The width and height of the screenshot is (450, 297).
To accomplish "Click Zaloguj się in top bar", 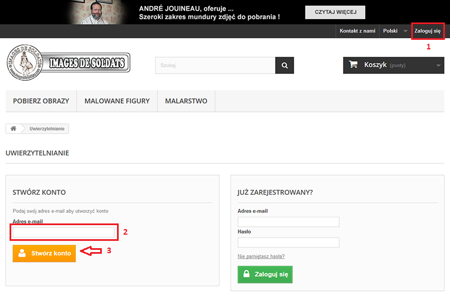I will tap(427, 31).
